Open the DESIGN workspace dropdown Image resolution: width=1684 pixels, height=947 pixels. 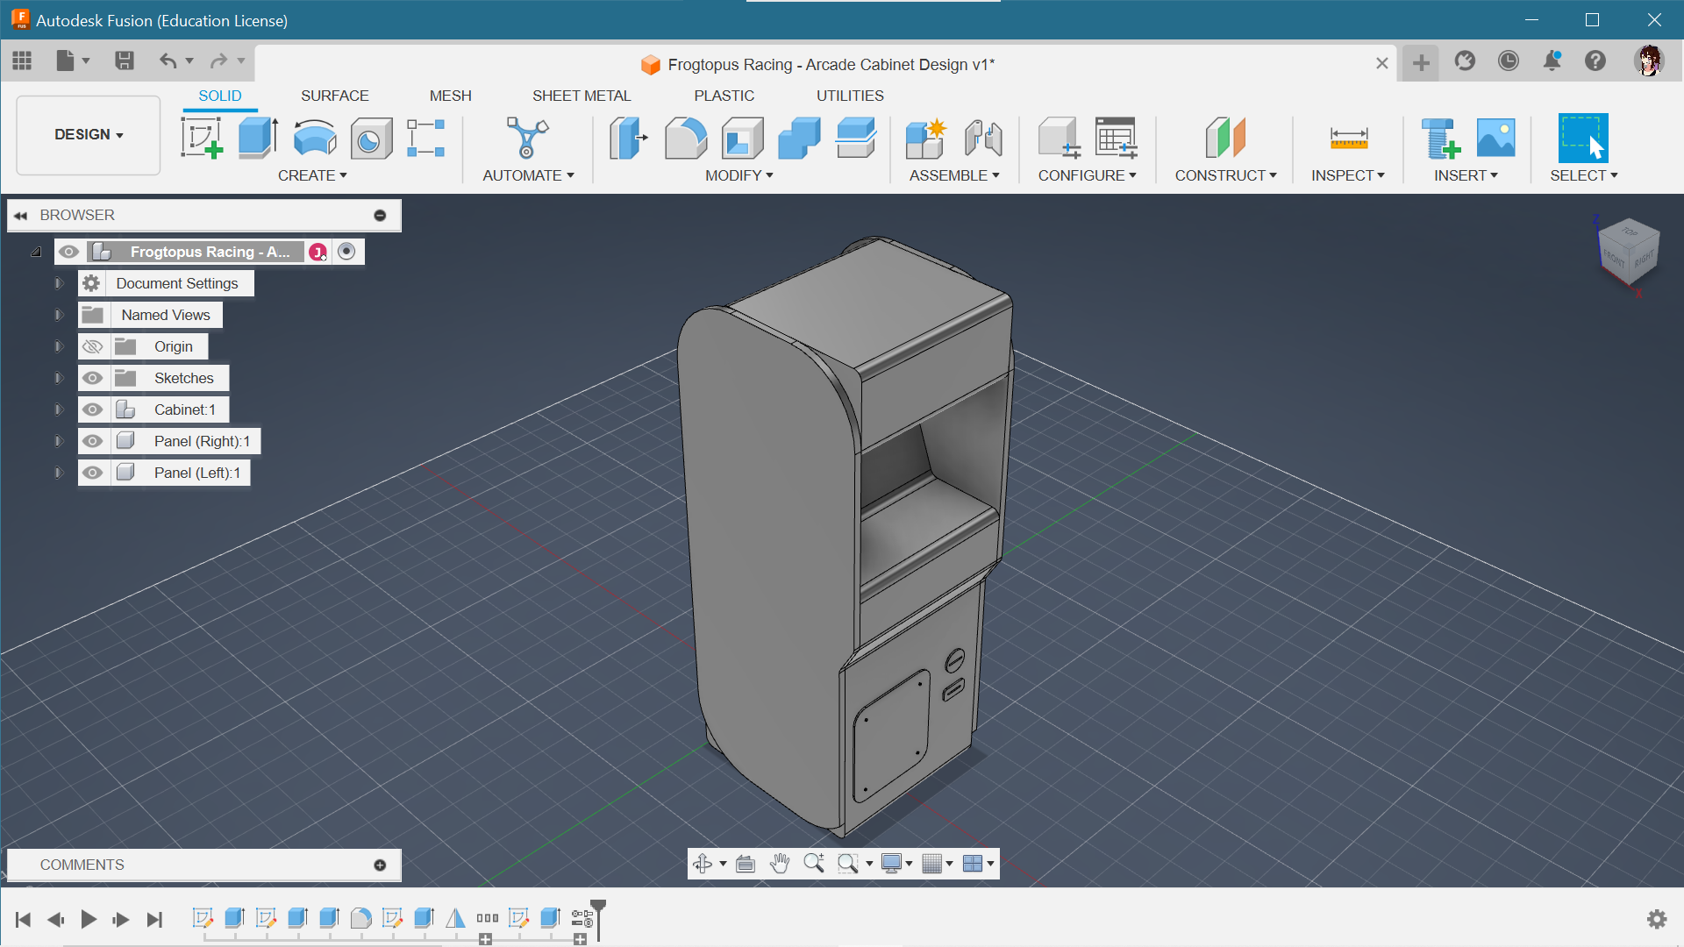89,135
